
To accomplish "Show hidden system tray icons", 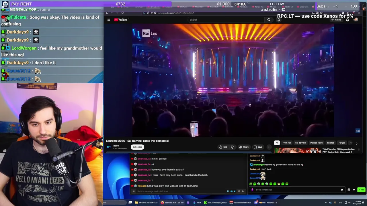I will pyautogui.click(x=326, y=203).
